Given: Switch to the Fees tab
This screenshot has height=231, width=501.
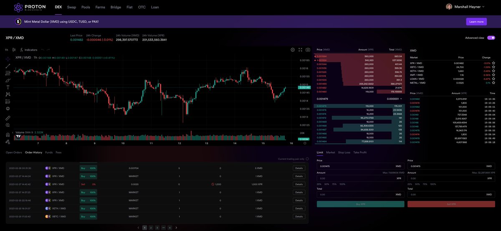Looking at the screenshot, I should 58,152.
